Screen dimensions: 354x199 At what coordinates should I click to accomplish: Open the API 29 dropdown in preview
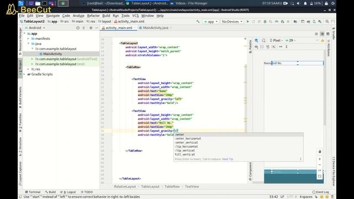coord(290,40)
